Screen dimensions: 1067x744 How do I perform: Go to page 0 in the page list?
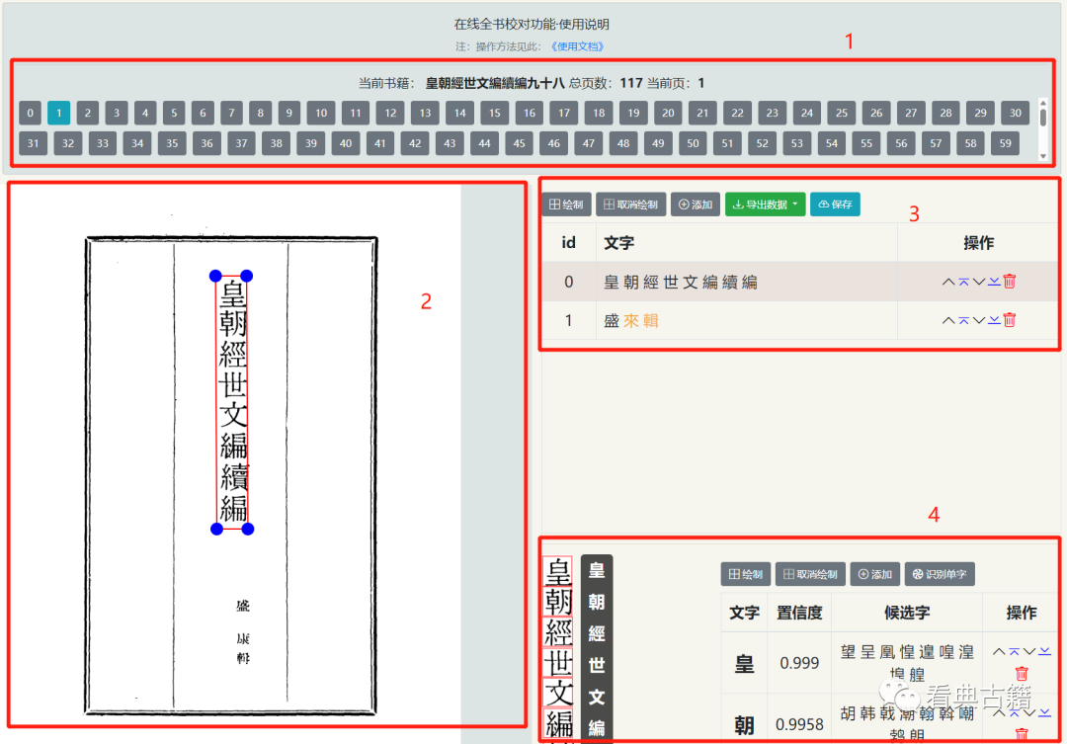[x=31, y=113]
